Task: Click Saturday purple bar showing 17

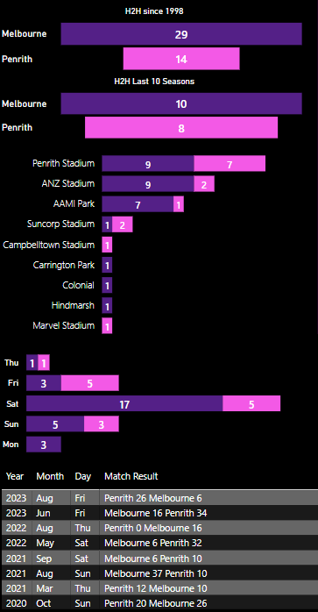Action: (124, 403)
